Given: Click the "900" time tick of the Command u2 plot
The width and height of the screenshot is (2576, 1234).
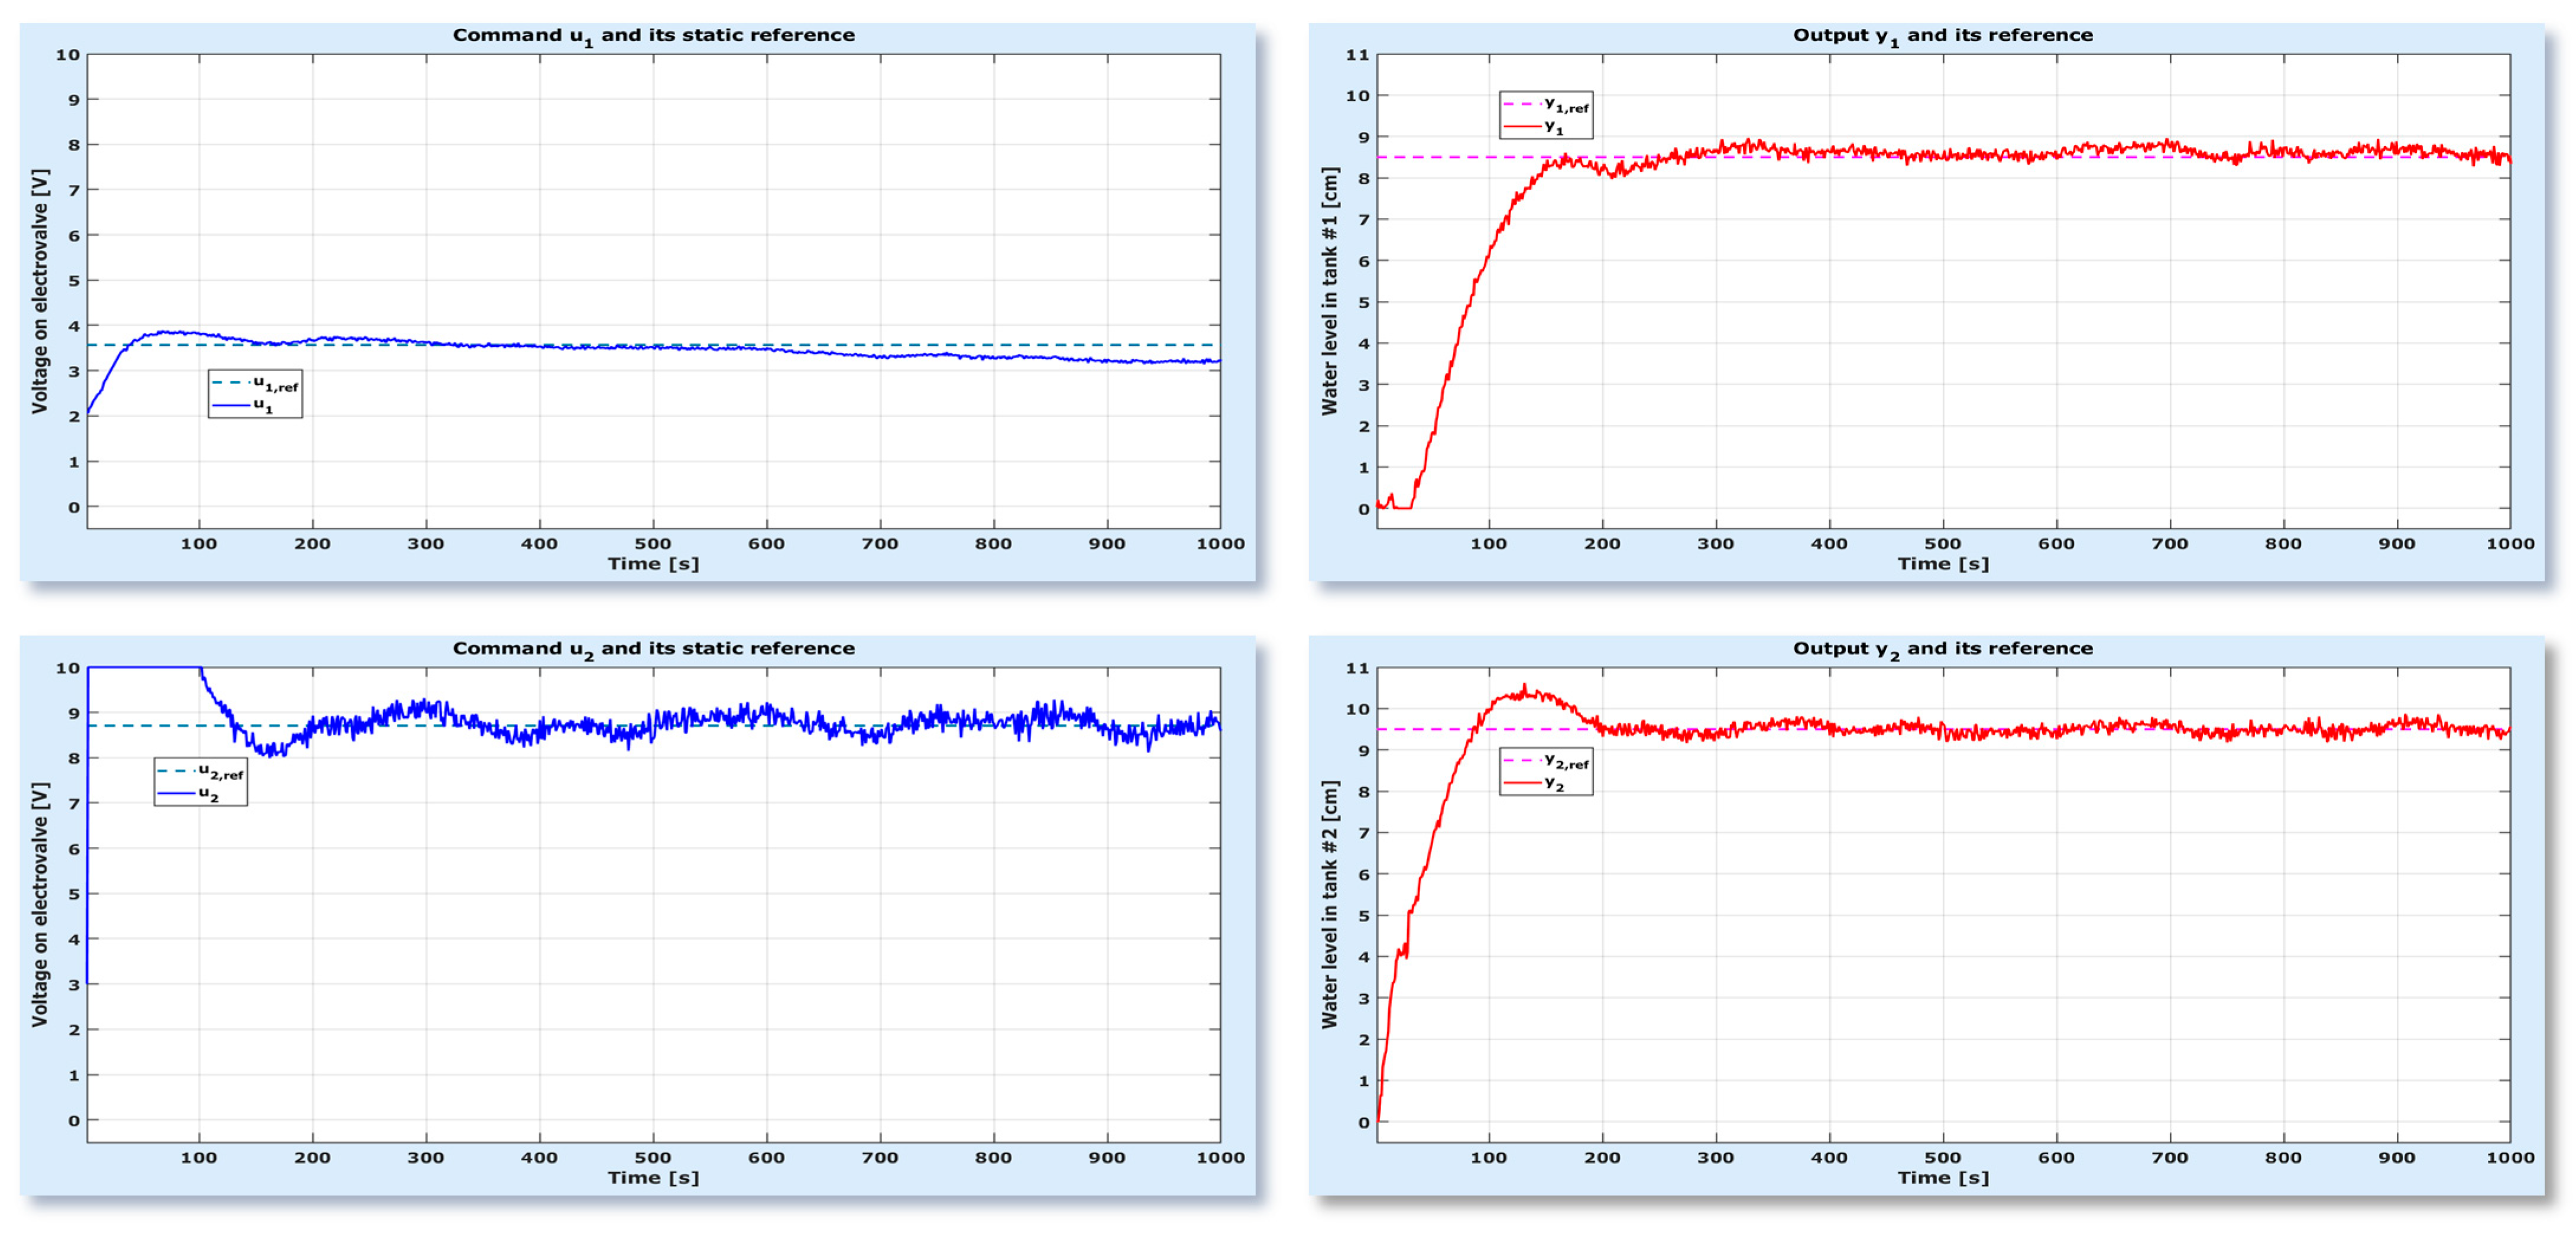Looking at the screenshot, I should point(1107,1158).
